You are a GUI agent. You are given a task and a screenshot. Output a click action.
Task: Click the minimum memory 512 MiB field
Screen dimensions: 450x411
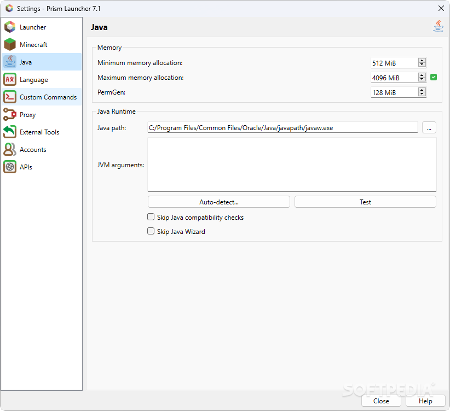point(394,63)
